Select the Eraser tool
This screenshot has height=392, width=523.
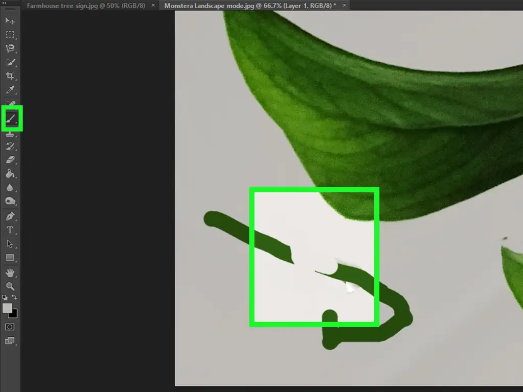(x=10, y=160)
